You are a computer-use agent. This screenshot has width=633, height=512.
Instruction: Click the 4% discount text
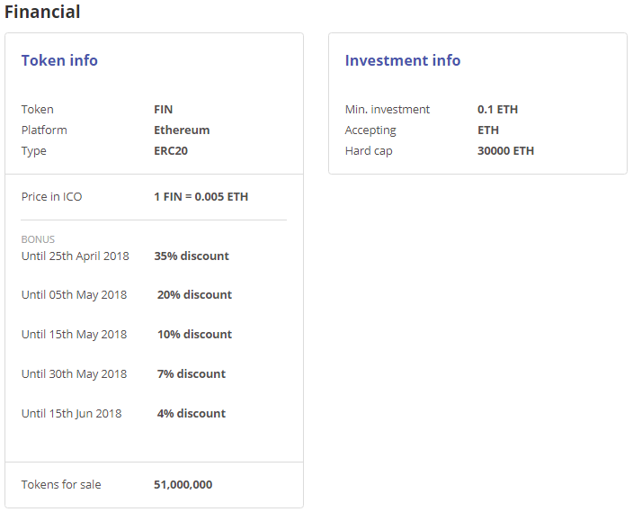192,413
